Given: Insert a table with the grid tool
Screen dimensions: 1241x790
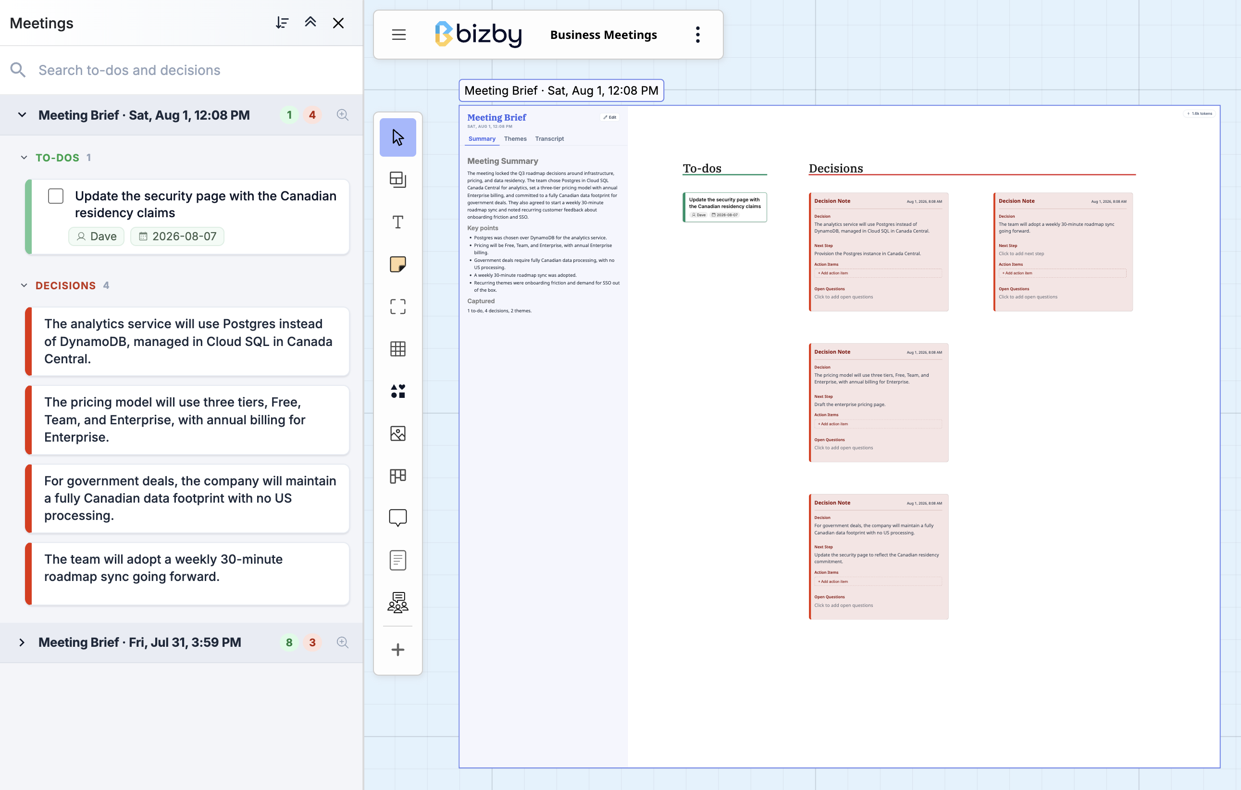Looking at the screenshot, I should coord(397,349).
